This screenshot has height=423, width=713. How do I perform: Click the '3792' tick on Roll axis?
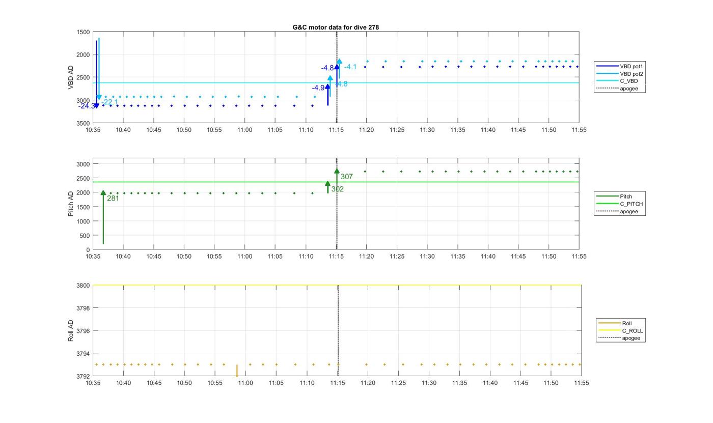(83, 377)
